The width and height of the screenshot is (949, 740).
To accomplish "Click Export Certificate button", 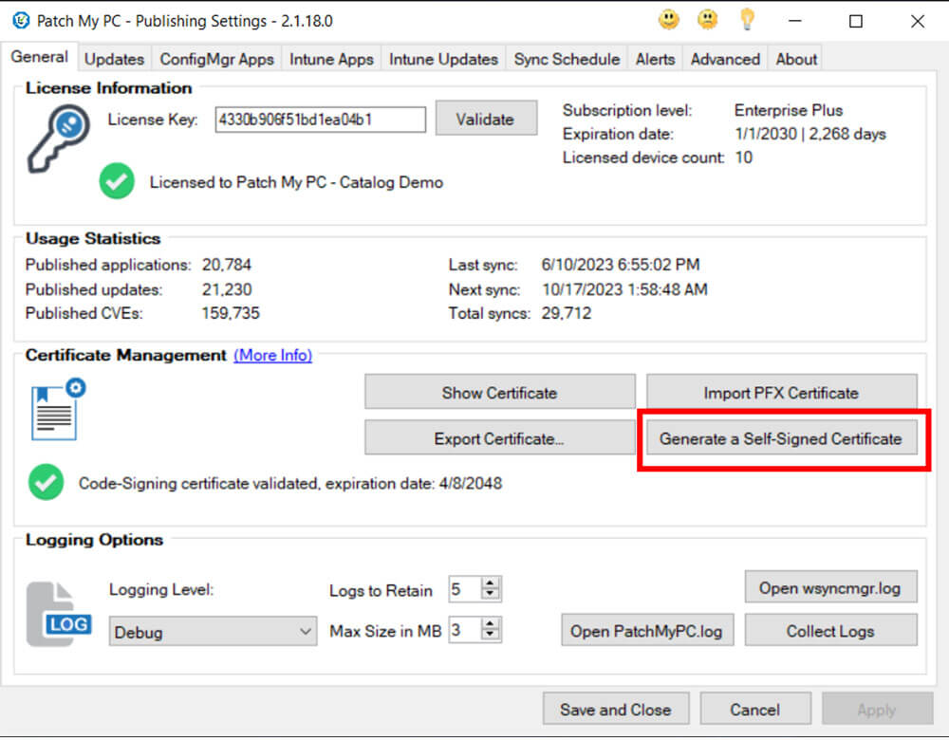I will coord(500,438).
